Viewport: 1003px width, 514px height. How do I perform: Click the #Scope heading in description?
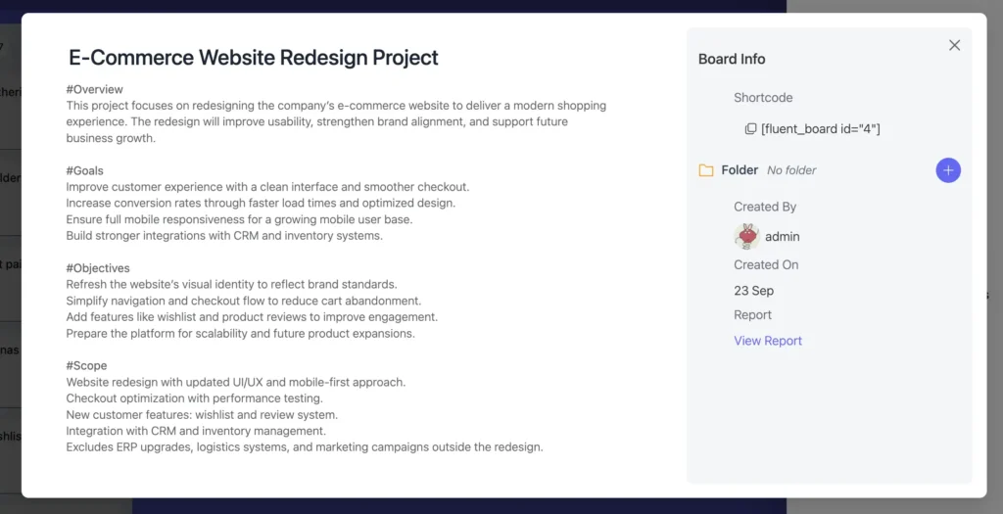pos(88,365)
